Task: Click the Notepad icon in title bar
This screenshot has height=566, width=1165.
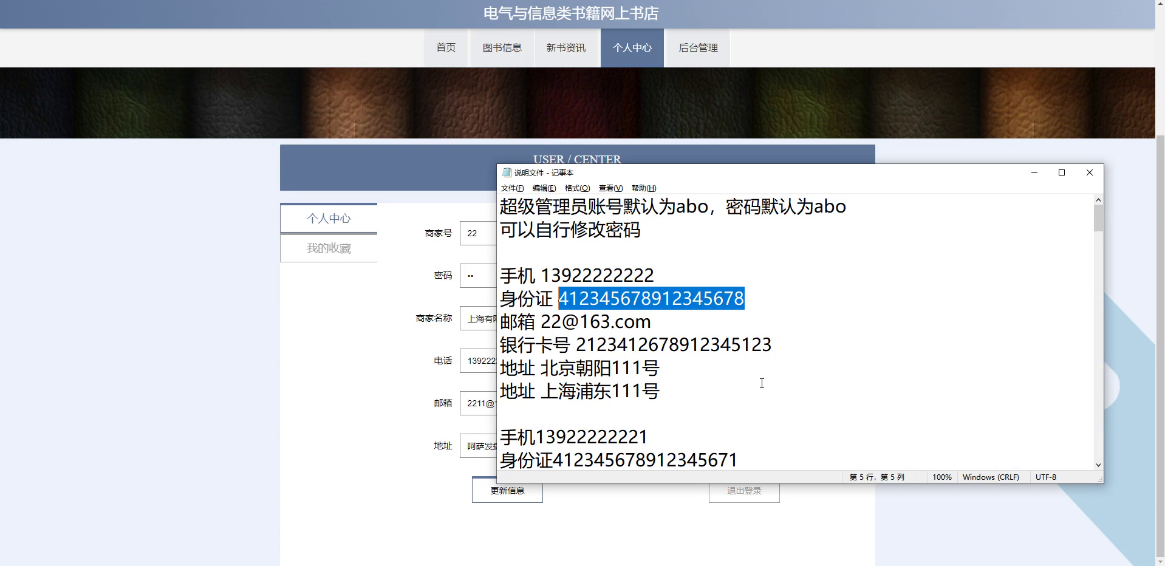Action: (507, 172)
